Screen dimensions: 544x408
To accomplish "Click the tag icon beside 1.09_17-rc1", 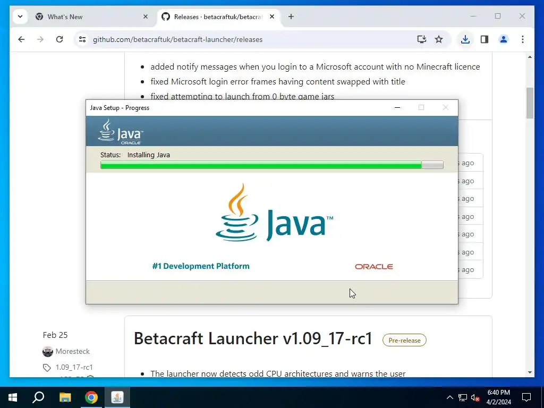I will [47, 368].
